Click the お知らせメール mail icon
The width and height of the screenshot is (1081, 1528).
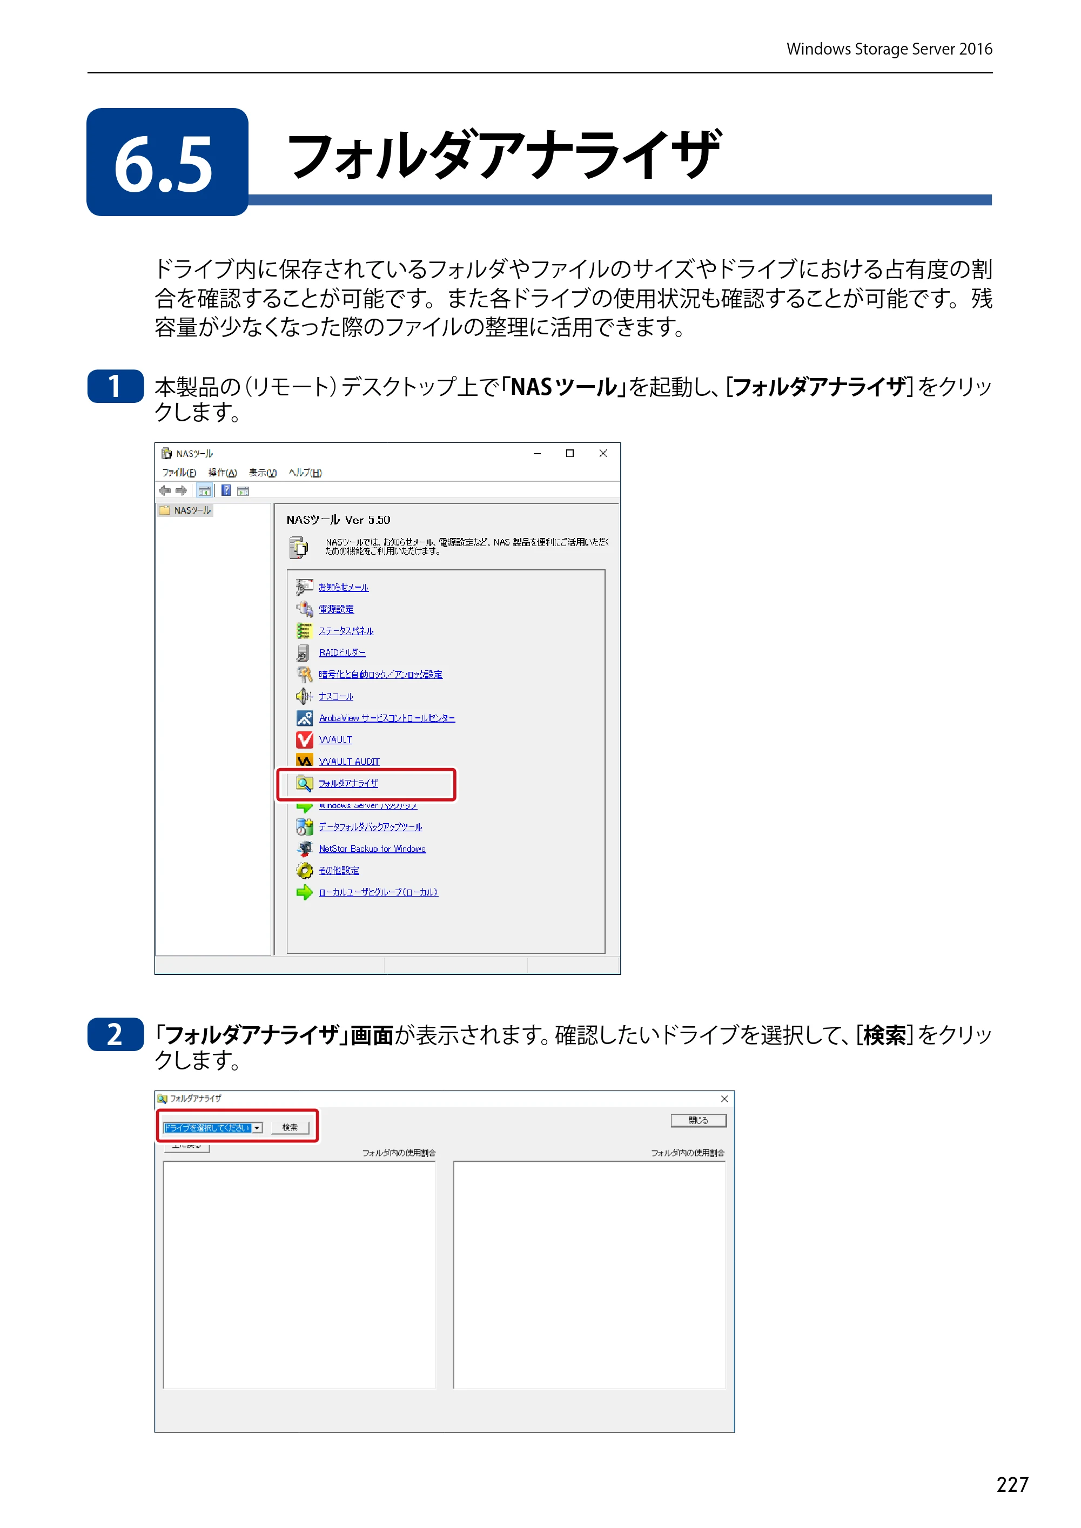[x=304, y=587]
